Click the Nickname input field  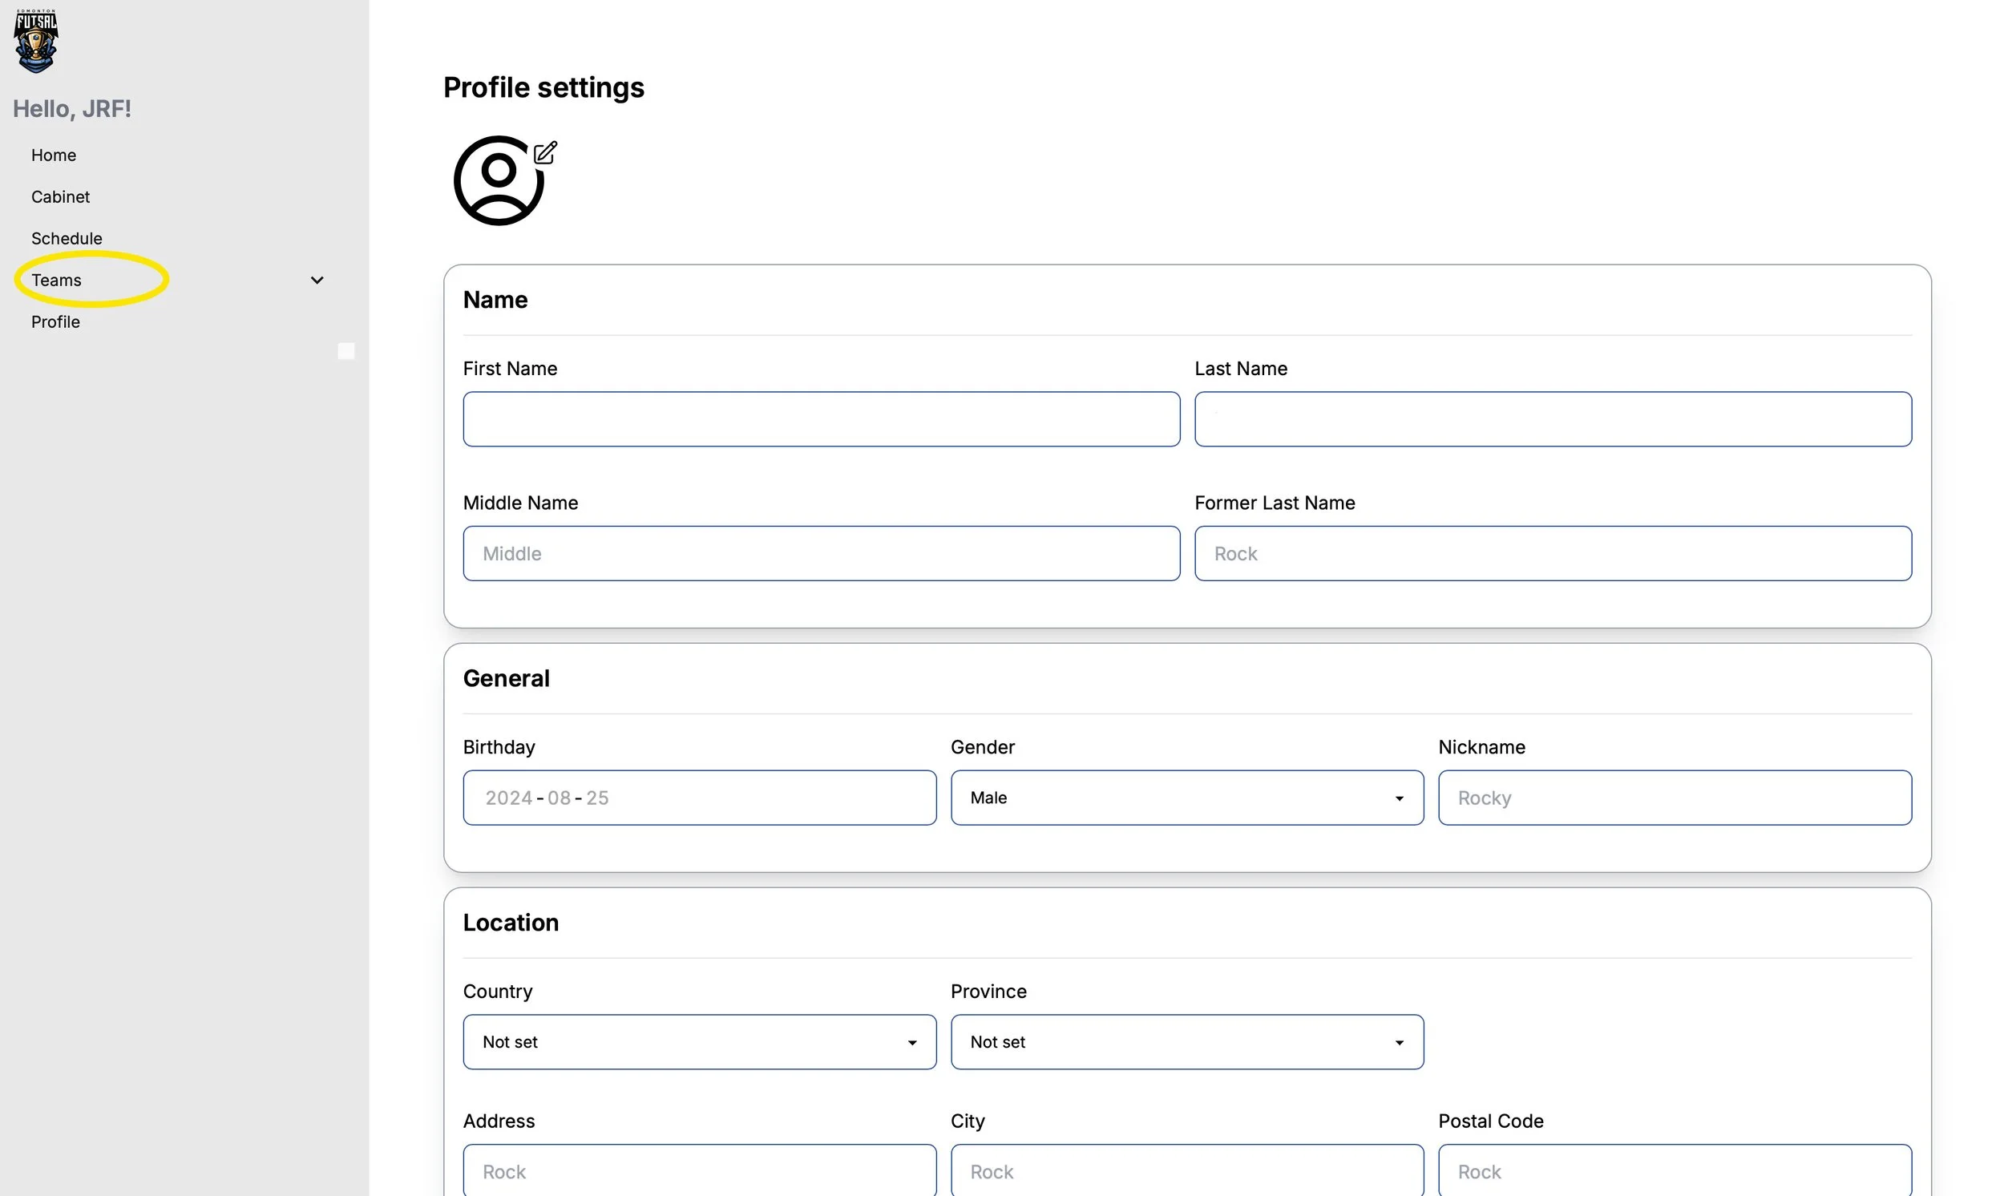[x=1674, y=798]
